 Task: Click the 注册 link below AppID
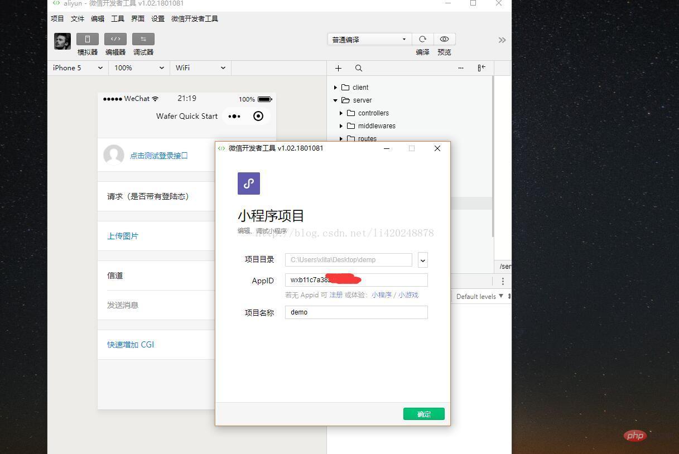coord(336,295)
